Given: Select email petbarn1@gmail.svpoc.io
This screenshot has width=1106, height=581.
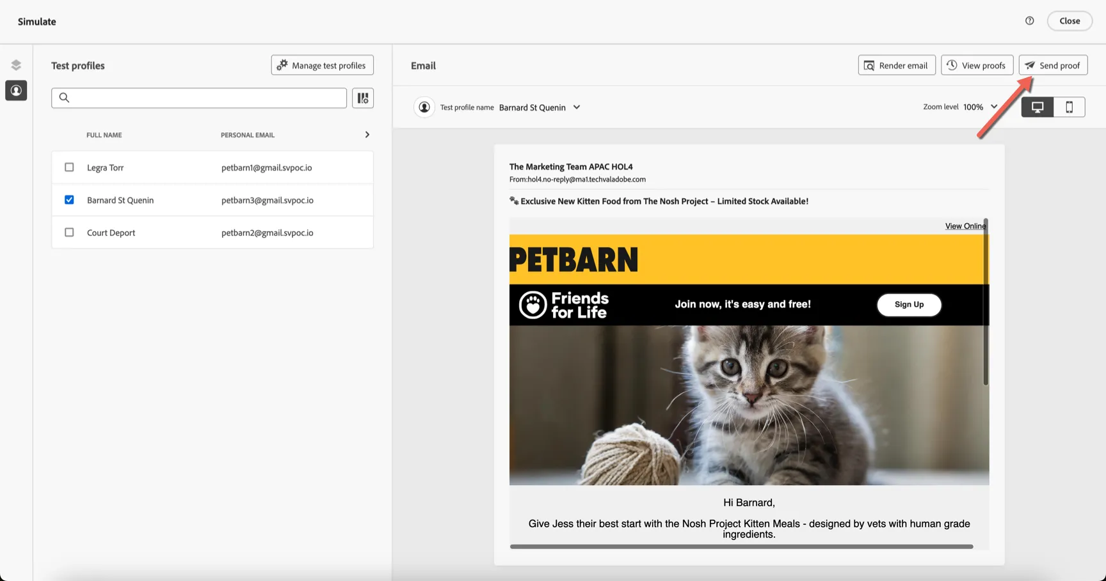Looking at the screenshot, I should [x=267, y=167].
